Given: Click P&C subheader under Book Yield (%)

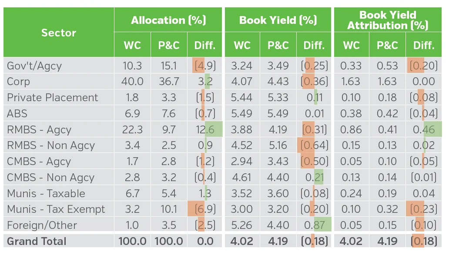Looking at the screenshot, I should click(278, 45).
